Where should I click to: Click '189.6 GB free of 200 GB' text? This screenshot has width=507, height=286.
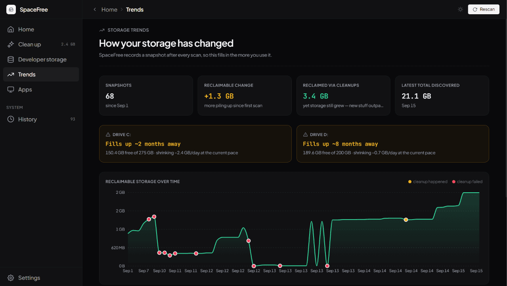(x=327, y=153)
